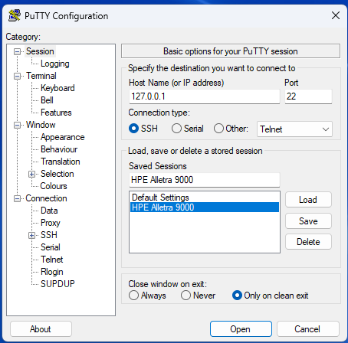Screen dimensions: 348x343
Task: Expand the SSH tree node
Action: 31,235
